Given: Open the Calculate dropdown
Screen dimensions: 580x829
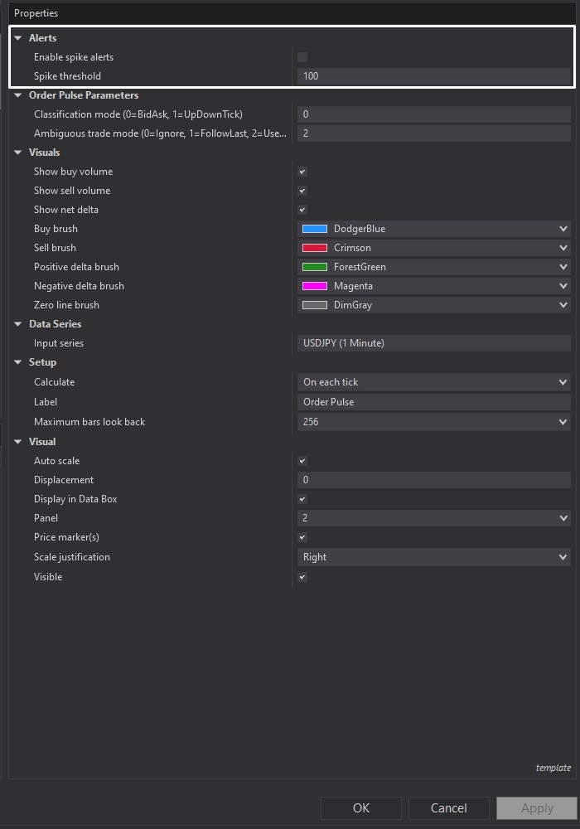Looking at the screenshot, I should [563, 382].
